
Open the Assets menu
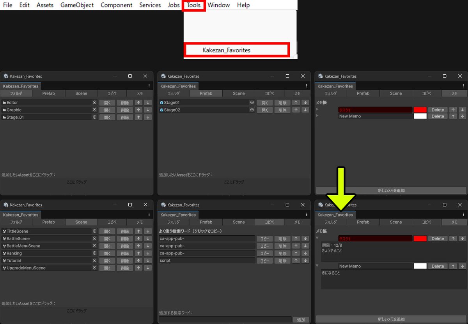pos(45,5)
